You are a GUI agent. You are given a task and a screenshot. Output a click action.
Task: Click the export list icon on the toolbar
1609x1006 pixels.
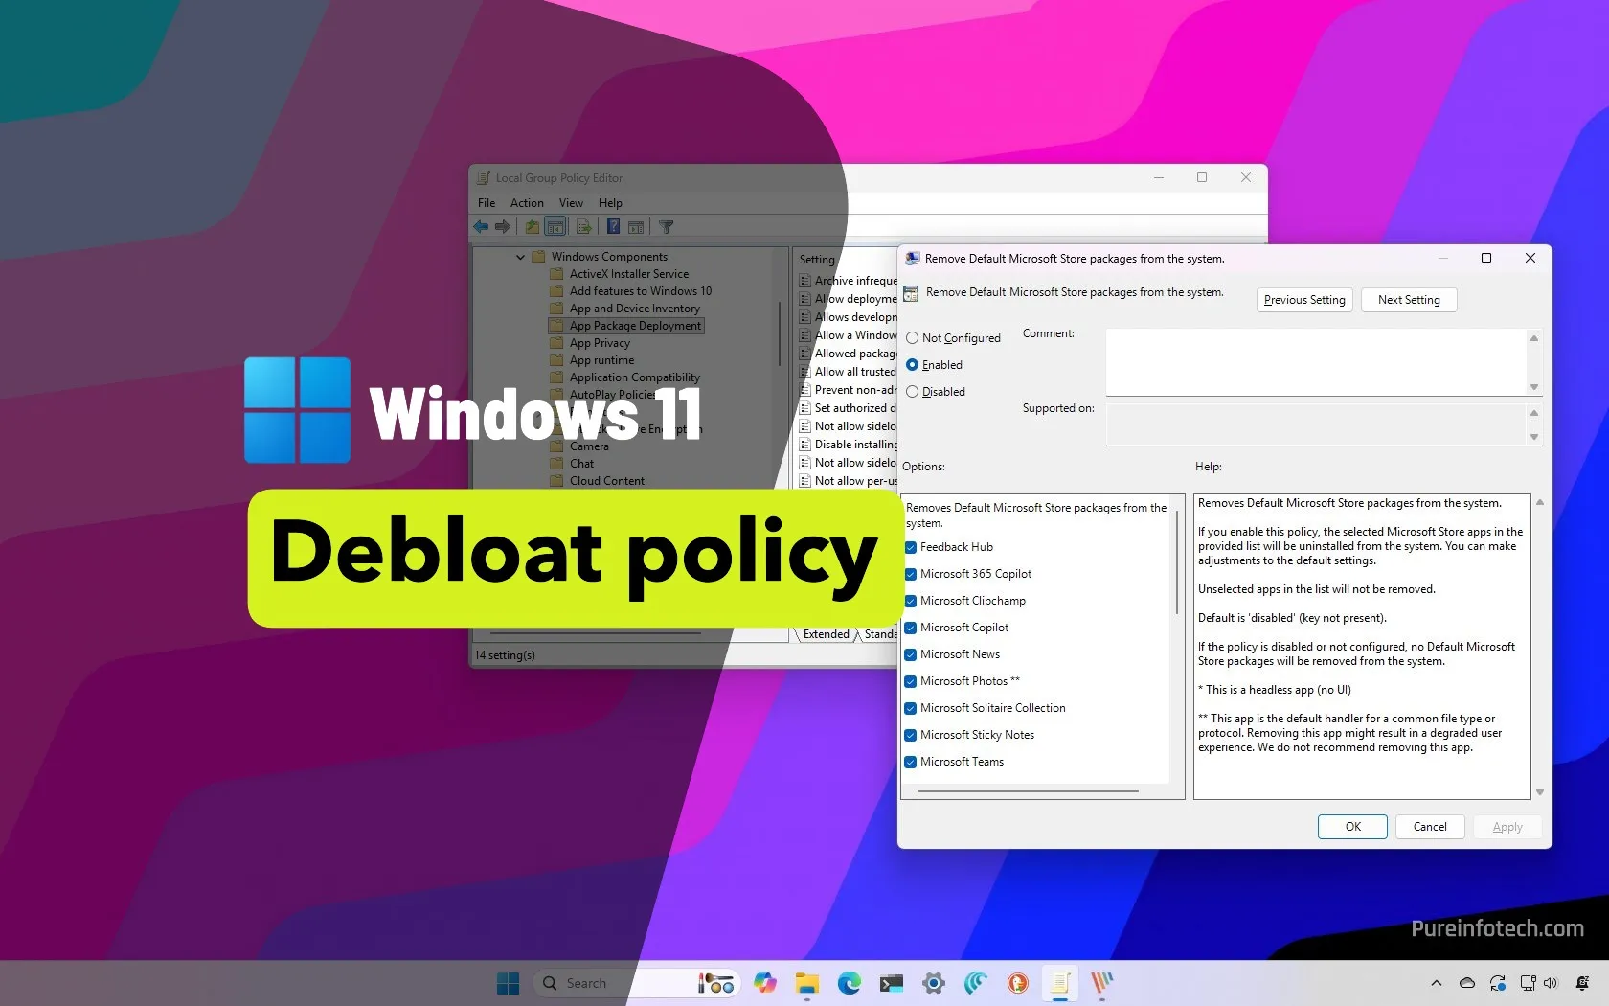click(583, 226)
